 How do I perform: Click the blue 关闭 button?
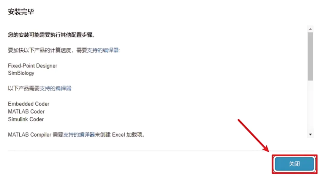coord(294,164)
